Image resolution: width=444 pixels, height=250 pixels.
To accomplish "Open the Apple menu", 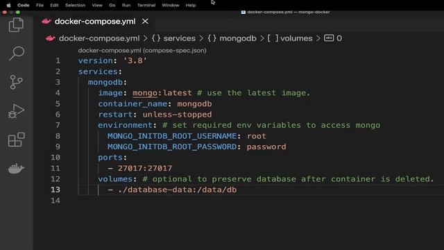I will pos(8,5).
